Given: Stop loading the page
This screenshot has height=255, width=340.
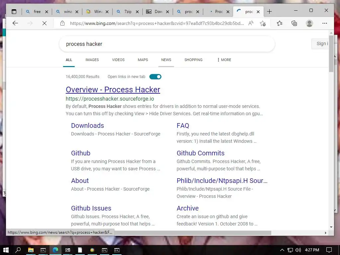Looking at the screenshot, I should point(44,23).
